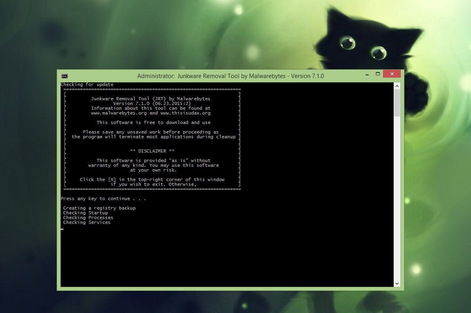Click 'warranty of any kind' line
Viewport: 471px width, 313px height.
click(x=153, y=165)
